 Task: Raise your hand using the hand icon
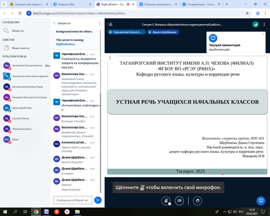[x=197, y=200]
